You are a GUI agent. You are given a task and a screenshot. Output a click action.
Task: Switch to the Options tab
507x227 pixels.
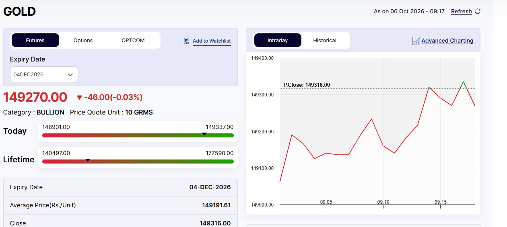point(83,40)
